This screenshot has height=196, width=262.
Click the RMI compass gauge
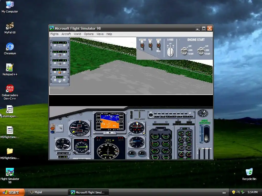click(81, 146)
